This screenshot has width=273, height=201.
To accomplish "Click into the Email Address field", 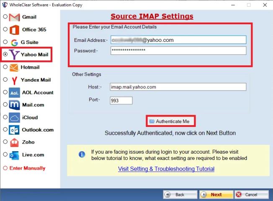I will pyautogui.click(x=178, y=40).
